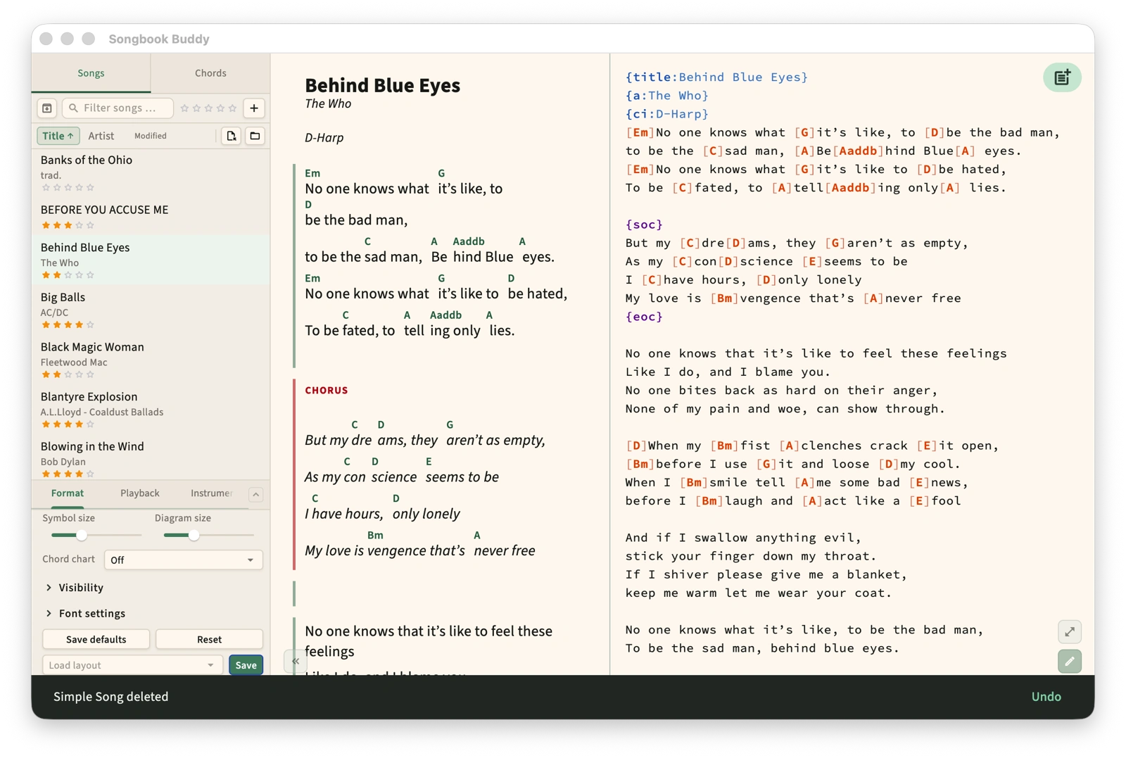Set the filter rating to five stars
Image resolution: width=1126 pixels, height=758 pixels.
coord(232,108)
